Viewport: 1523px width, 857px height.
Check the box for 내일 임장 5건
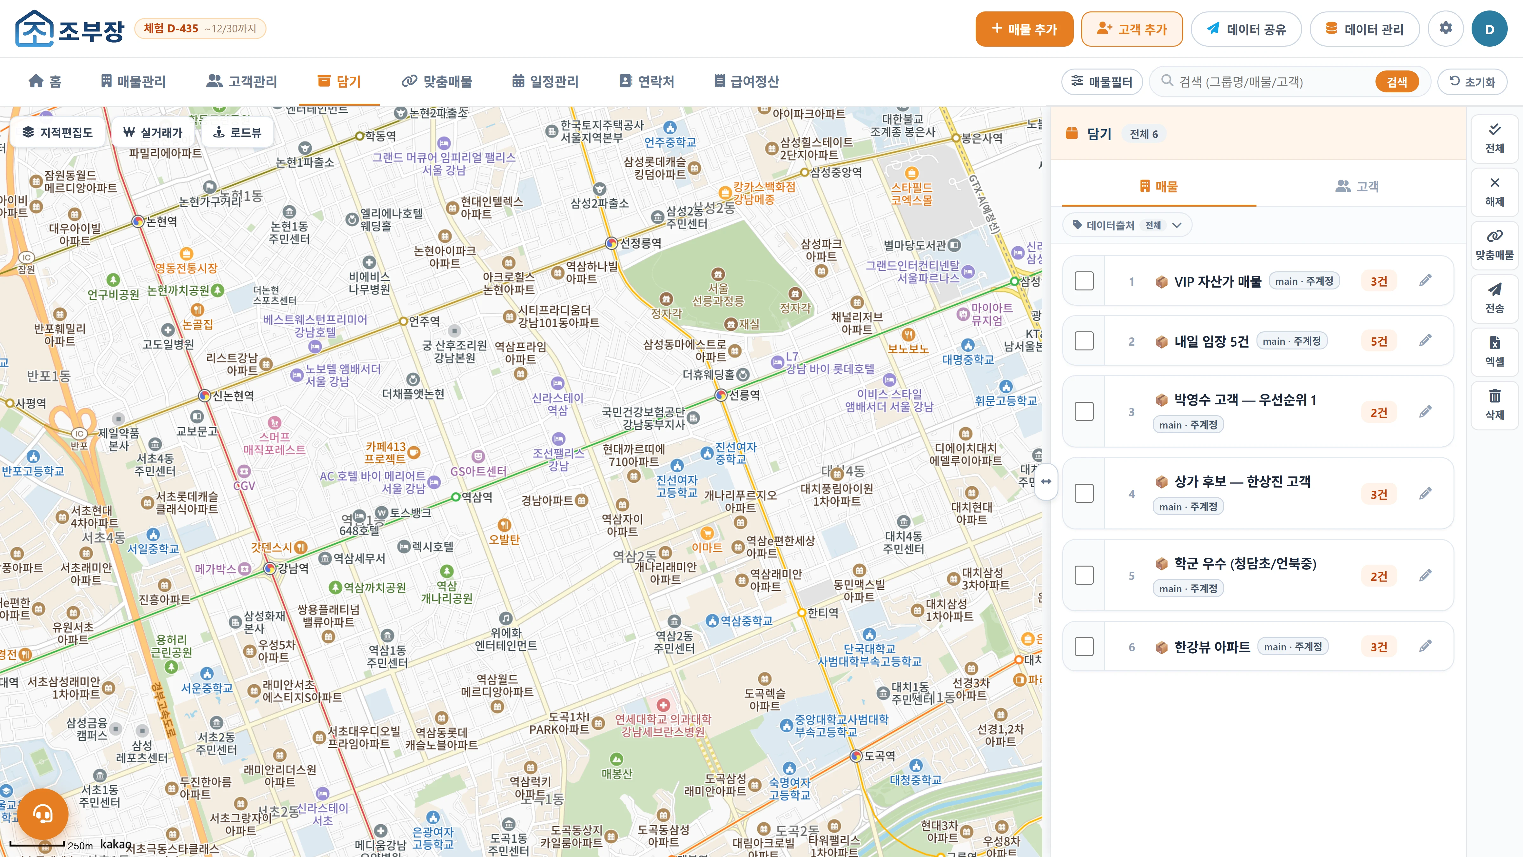tap(1084, 341)
